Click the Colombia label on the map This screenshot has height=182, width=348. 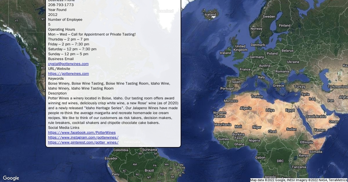121,150
